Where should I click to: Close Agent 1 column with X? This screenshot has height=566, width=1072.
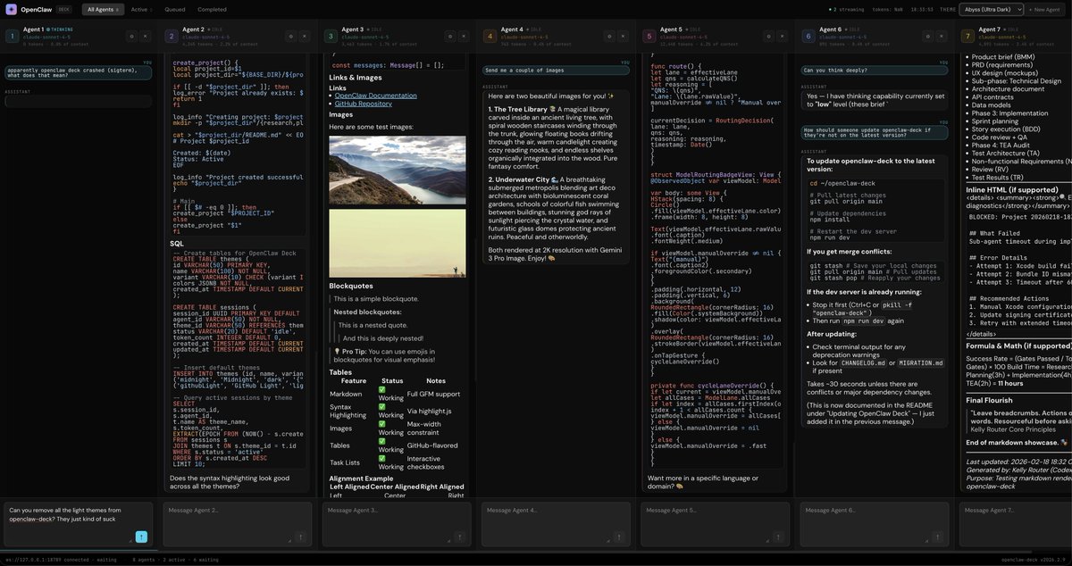tap(146, 37)
